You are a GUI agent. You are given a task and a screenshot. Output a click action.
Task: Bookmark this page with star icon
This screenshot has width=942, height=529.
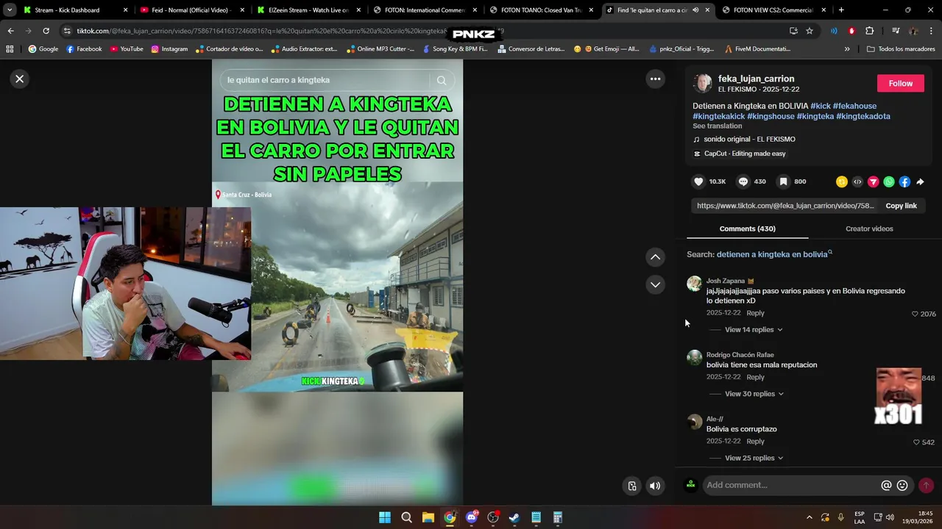point(810,31)
